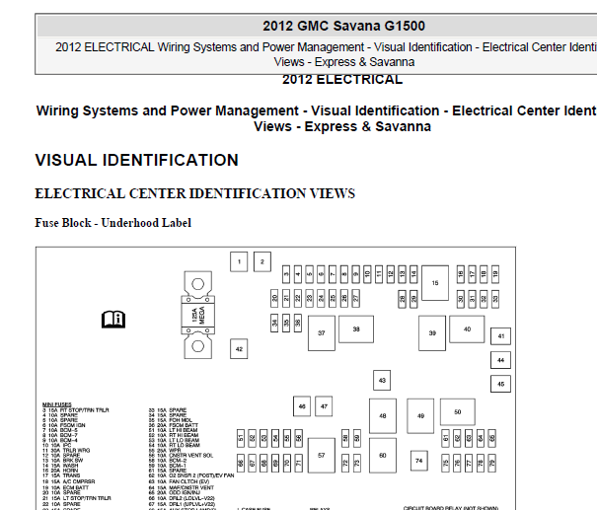Click mini fuse slot 65 in diagram

(x=492, y=438)
